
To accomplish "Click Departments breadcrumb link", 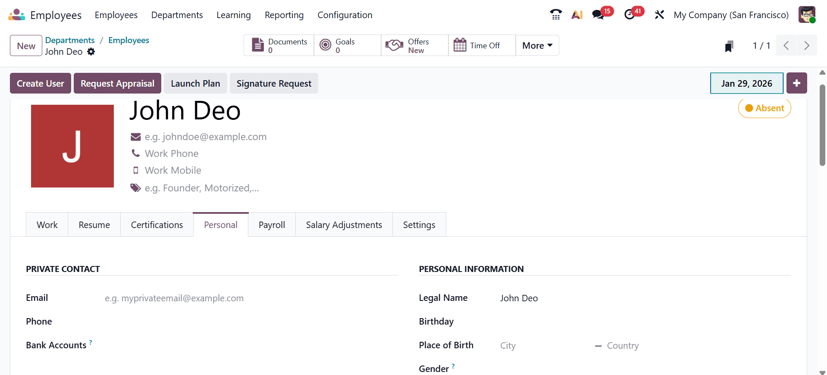I will tap(70, 40).
